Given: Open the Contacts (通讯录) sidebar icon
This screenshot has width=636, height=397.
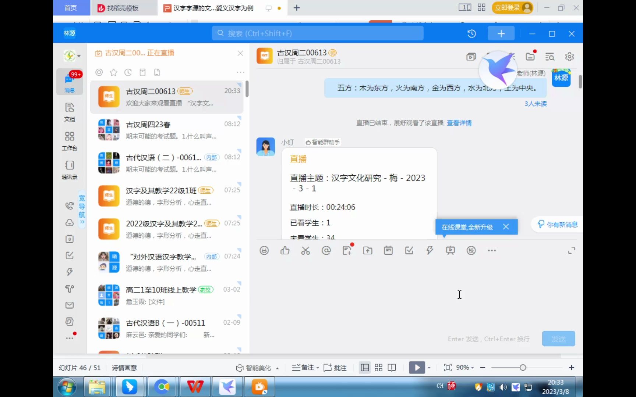Looking at the screenshot, I should pyautogui.click(x=69, y=170).
